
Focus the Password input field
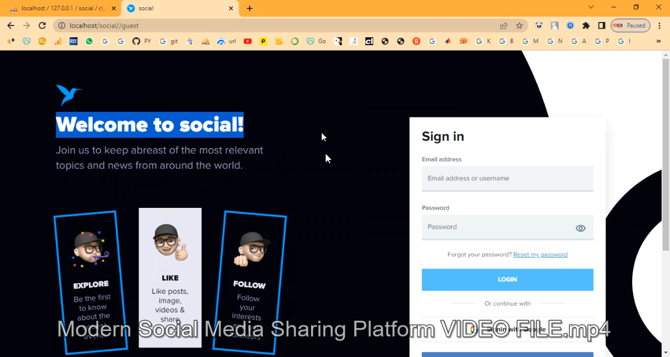pos(507,227)
